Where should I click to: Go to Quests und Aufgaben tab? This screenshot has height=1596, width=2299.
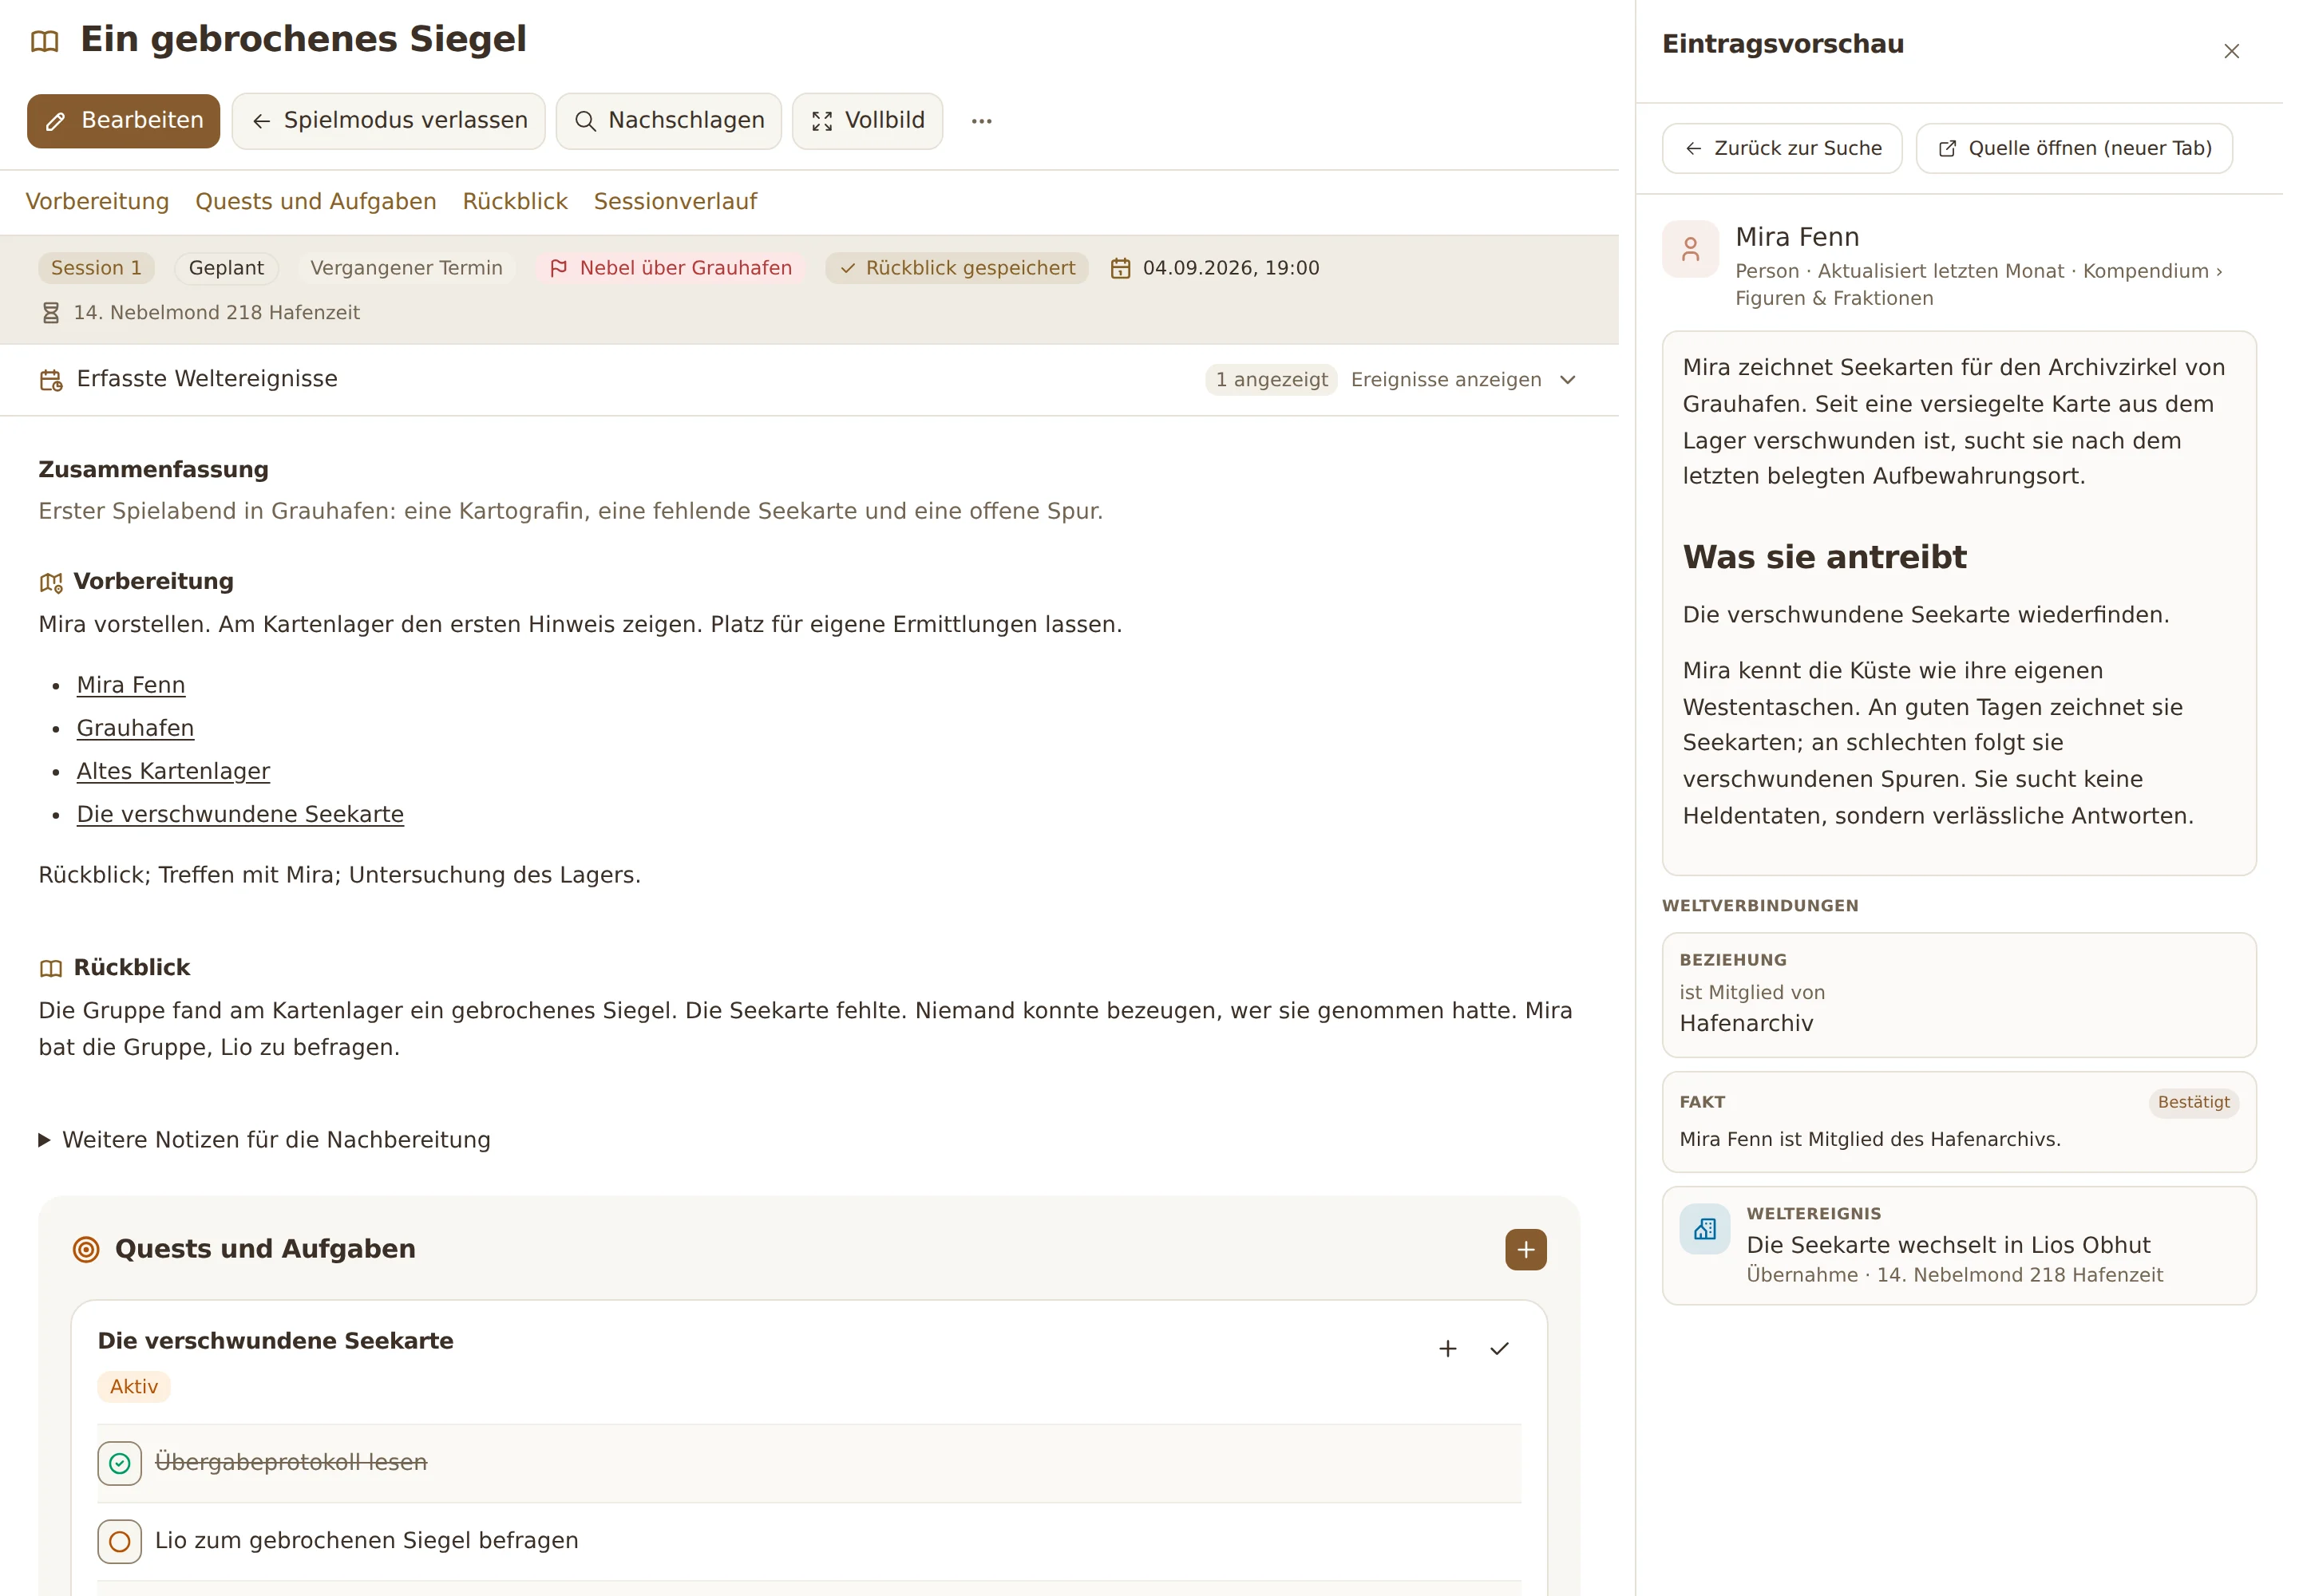[316, 201]
